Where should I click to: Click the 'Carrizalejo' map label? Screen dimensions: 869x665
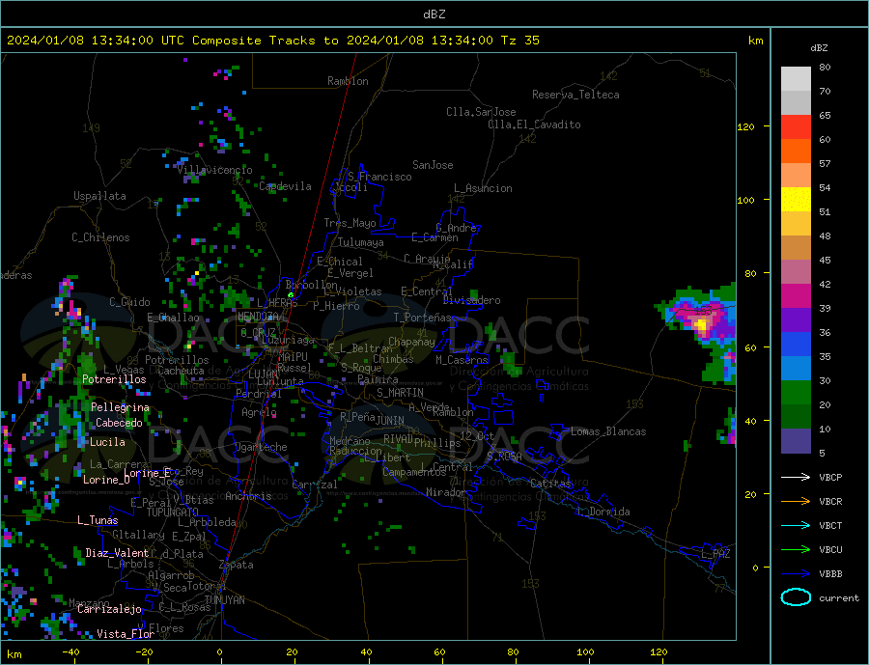pyautogui.click(x=109, y=610)
